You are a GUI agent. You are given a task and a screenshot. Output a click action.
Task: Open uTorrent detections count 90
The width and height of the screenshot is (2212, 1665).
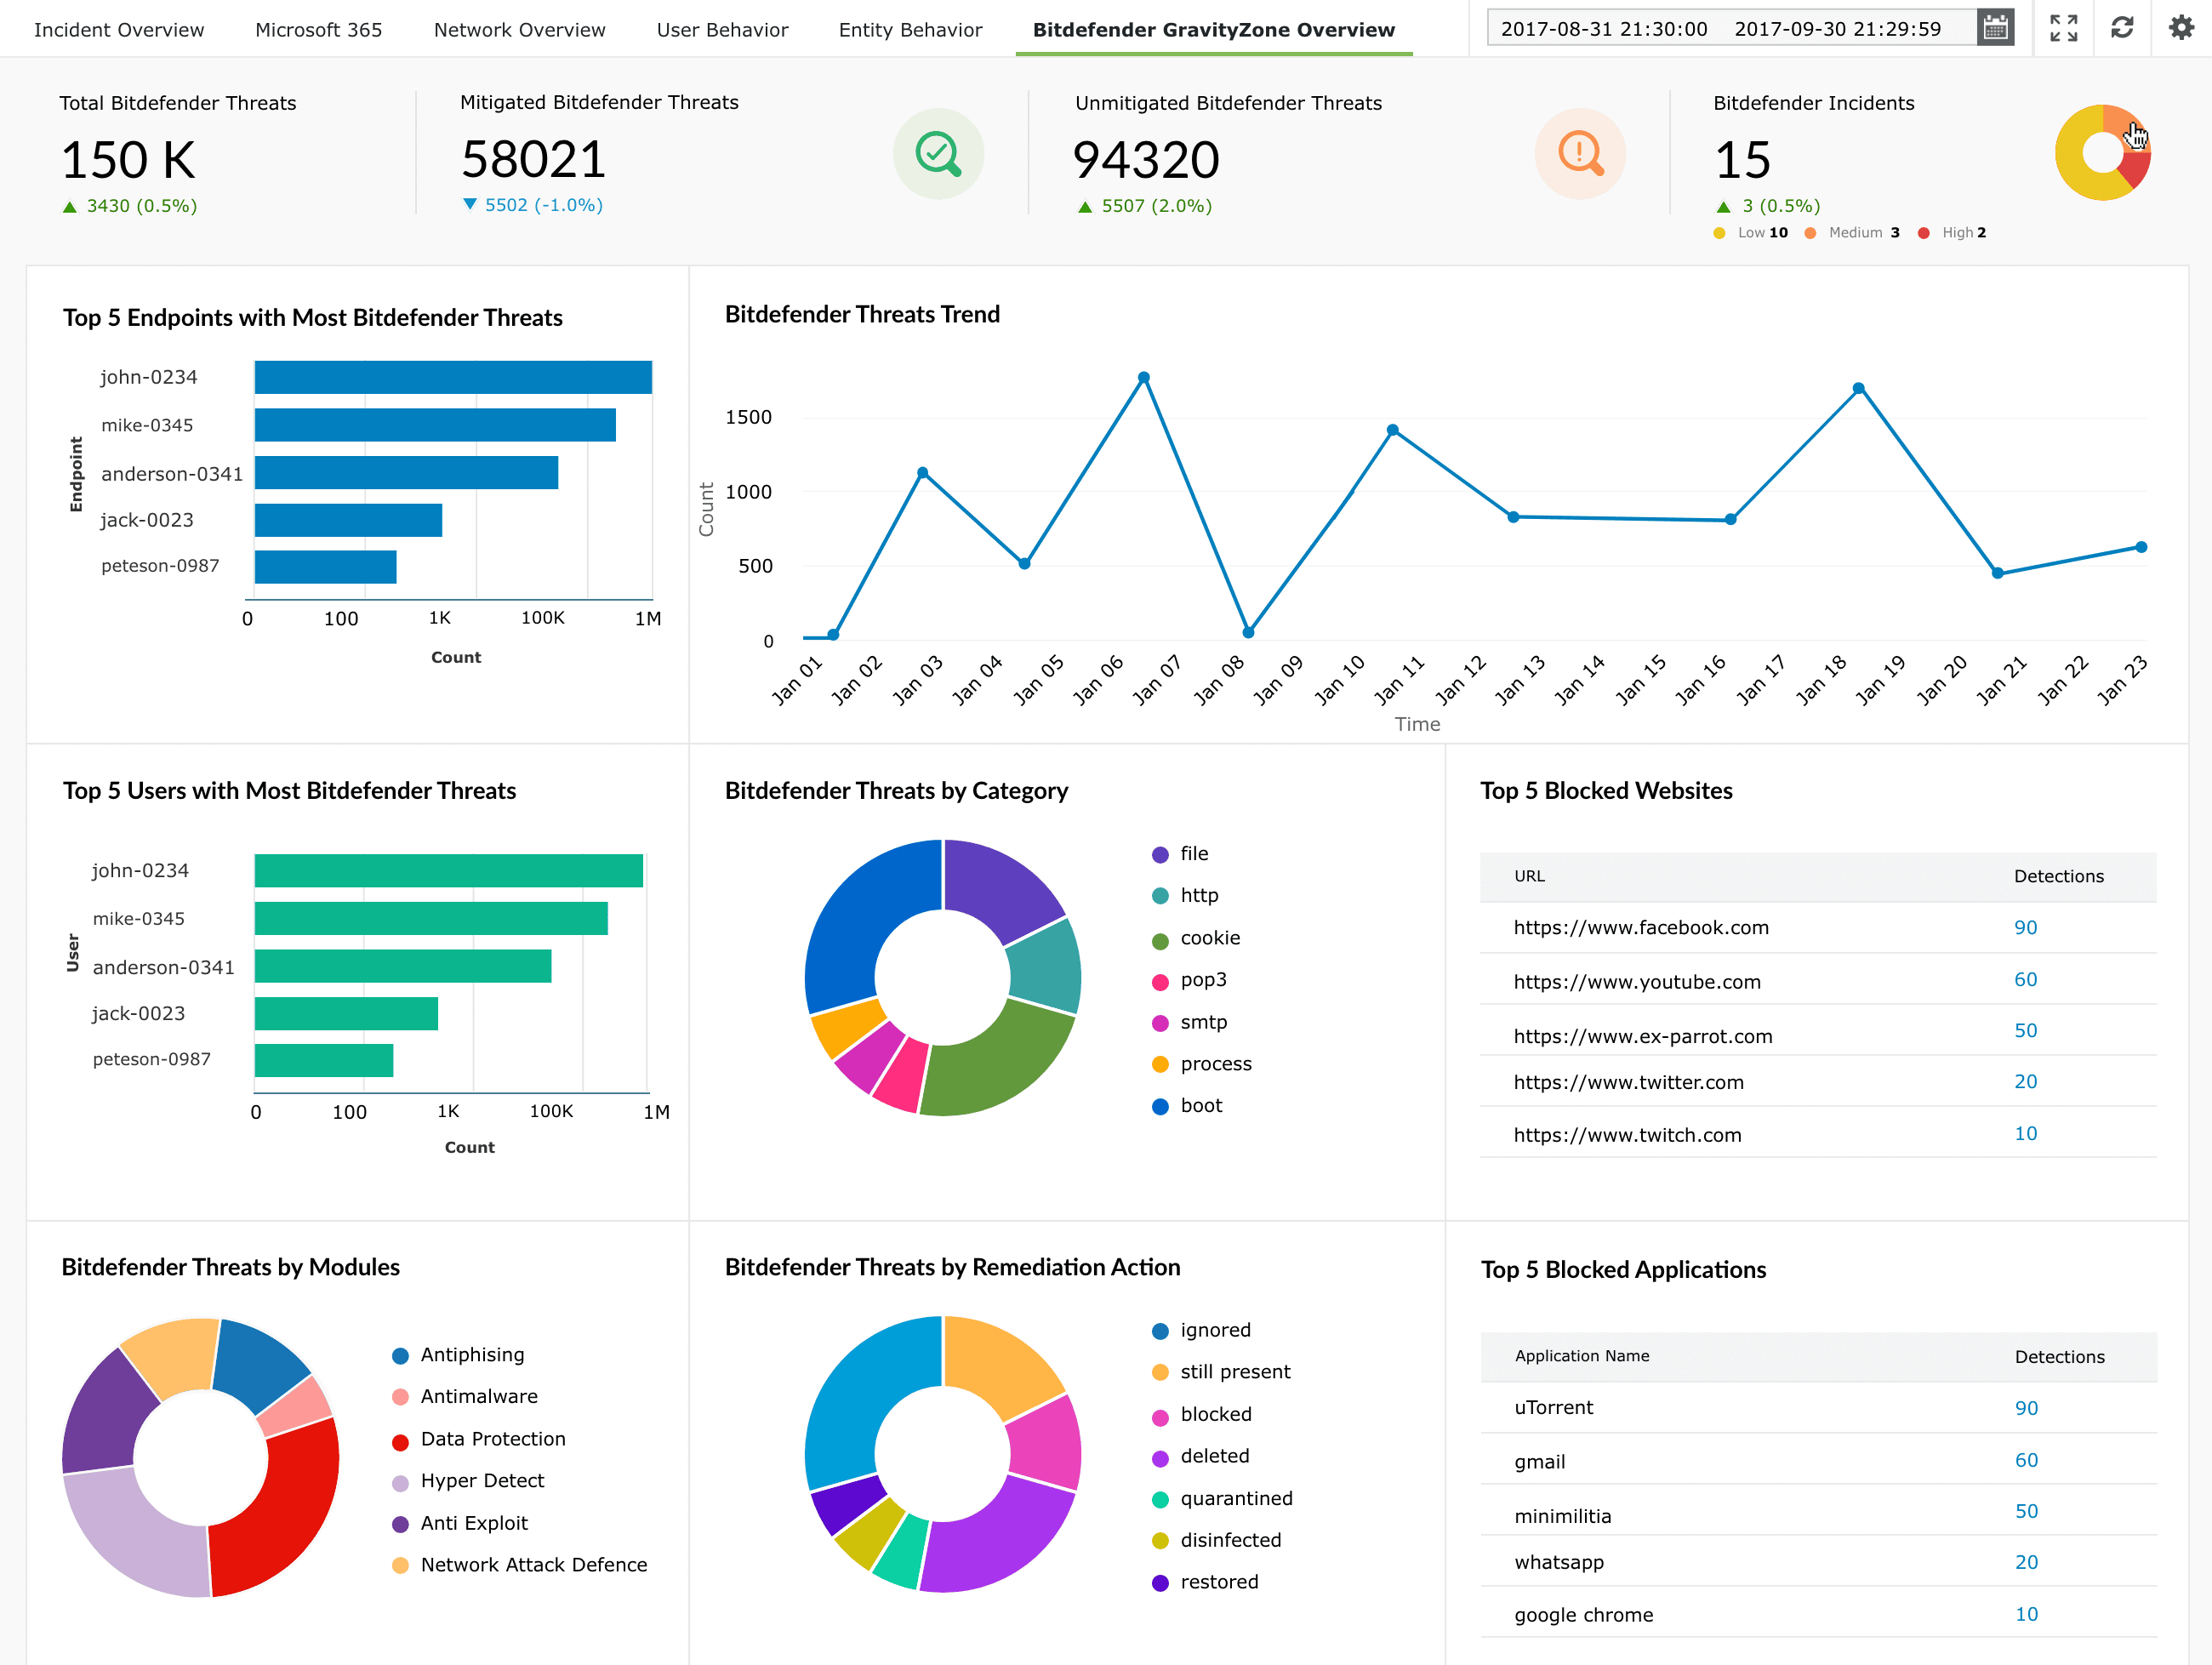pos(2026,1409)
